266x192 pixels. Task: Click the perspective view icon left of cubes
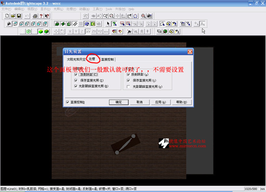pos(9,23)
